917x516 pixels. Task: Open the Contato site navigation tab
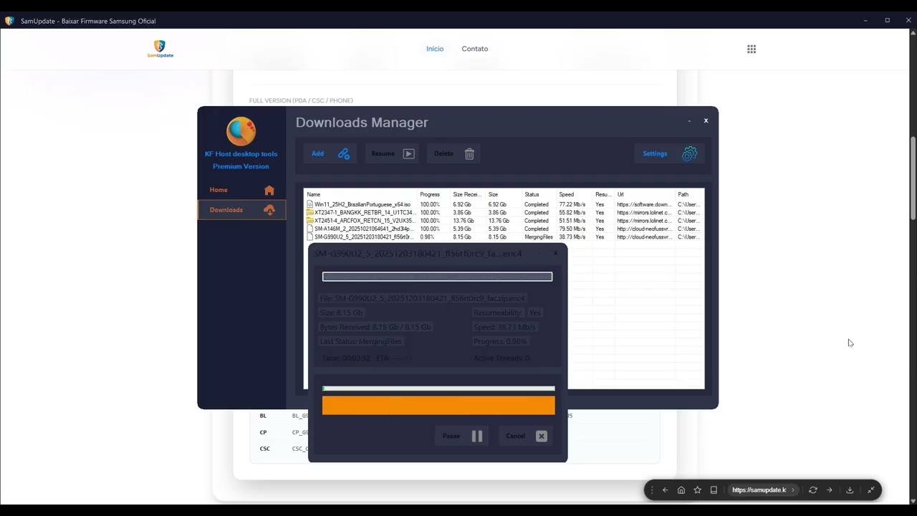coord(474,49)
